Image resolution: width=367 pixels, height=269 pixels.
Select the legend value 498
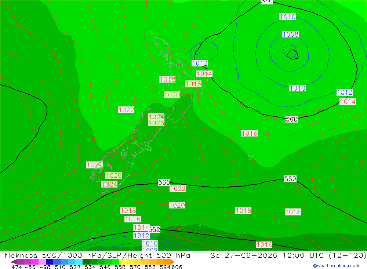(45, 267)
